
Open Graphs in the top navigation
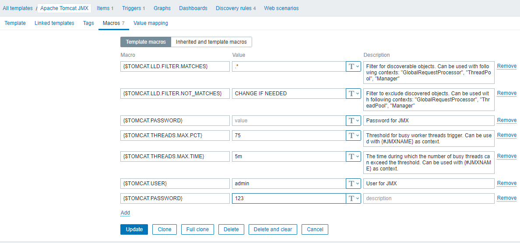click(x=162, y=8)
